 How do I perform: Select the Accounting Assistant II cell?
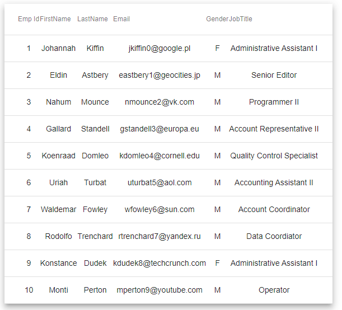click(274, 182)
